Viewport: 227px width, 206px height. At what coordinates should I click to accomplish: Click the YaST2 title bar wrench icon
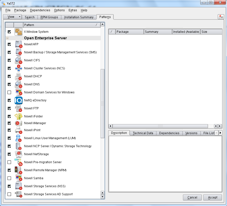pyautogui.click(x=4, y=3)
